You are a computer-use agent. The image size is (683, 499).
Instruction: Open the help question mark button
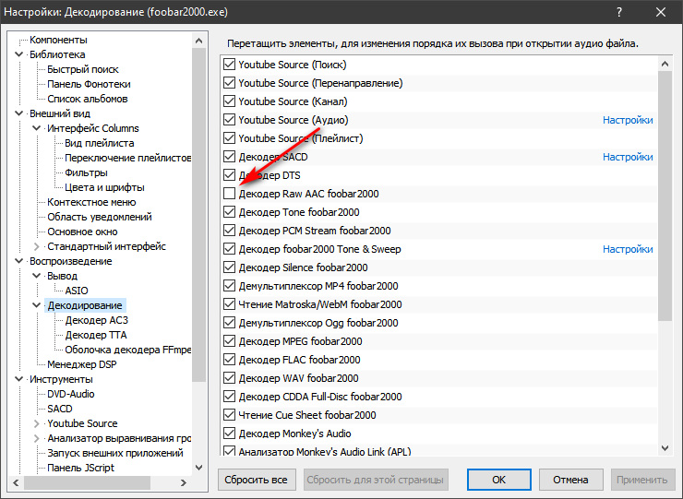619,12
